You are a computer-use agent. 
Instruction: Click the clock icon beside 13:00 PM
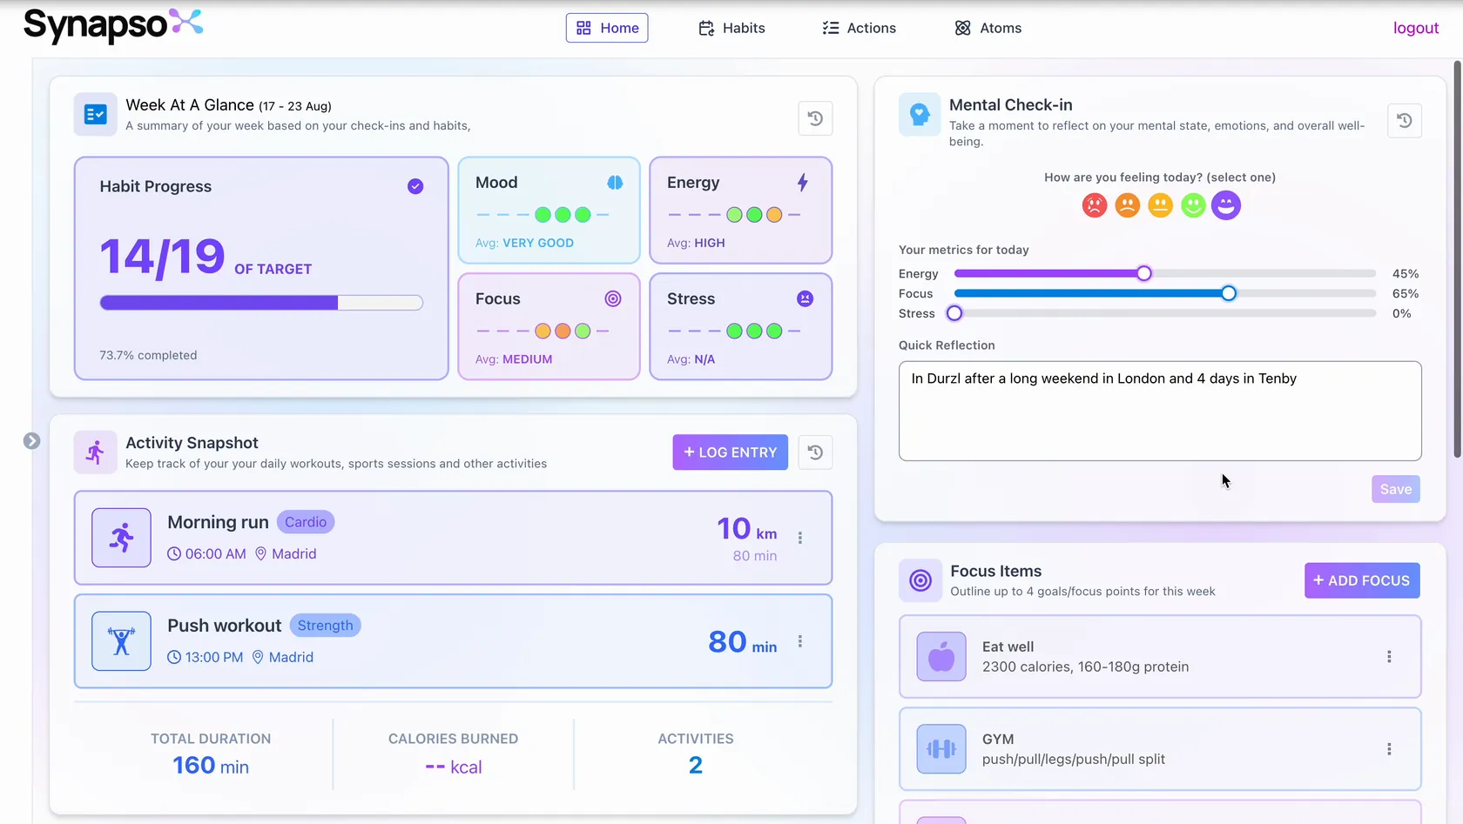coord(174,657)
